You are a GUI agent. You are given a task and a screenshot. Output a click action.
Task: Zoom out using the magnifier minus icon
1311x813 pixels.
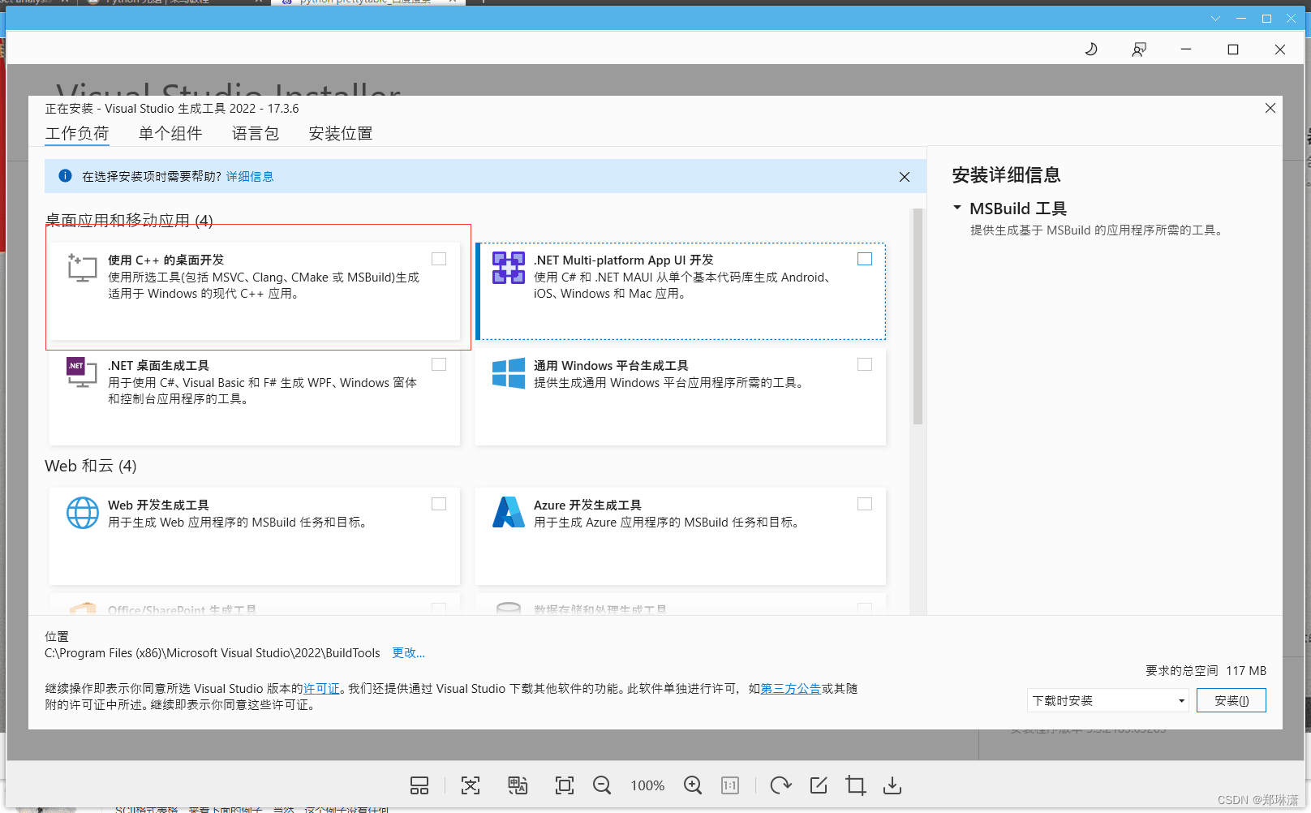[602, 785]
